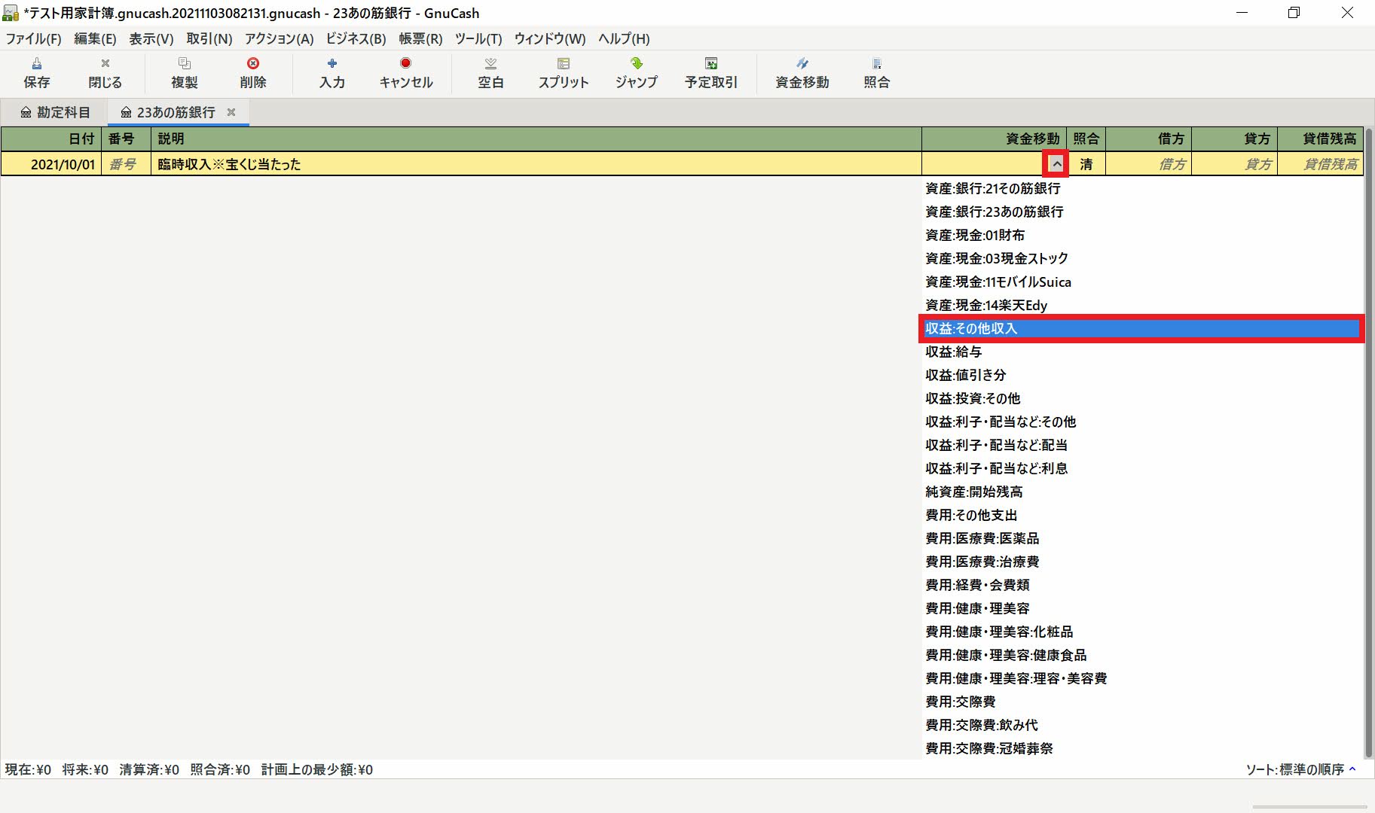This screenshot has height=813, width=1375.
Task: Choose 費用:医療費:治療費 from the list
Action: point(1142,562)
